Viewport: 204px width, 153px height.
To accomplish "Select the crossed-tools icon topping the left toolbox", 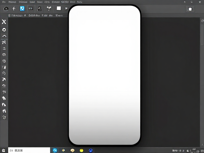I will point(4,22).
